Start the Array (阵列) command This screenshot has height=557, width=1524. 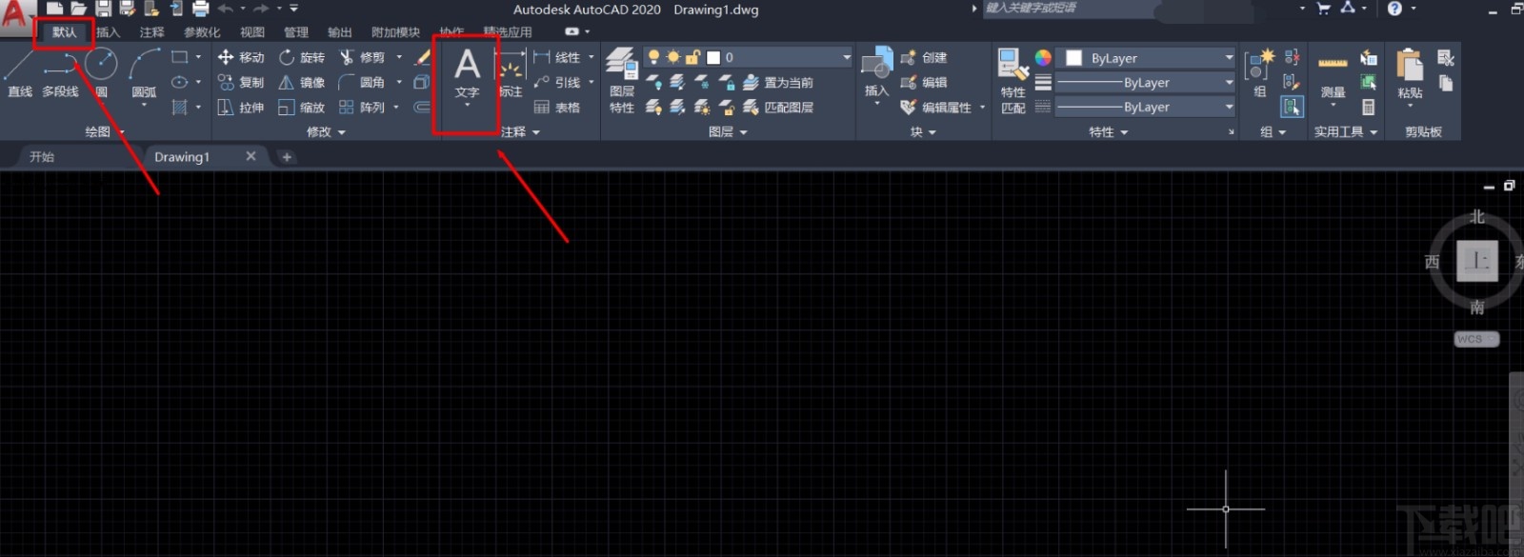[x=362, y=107]
